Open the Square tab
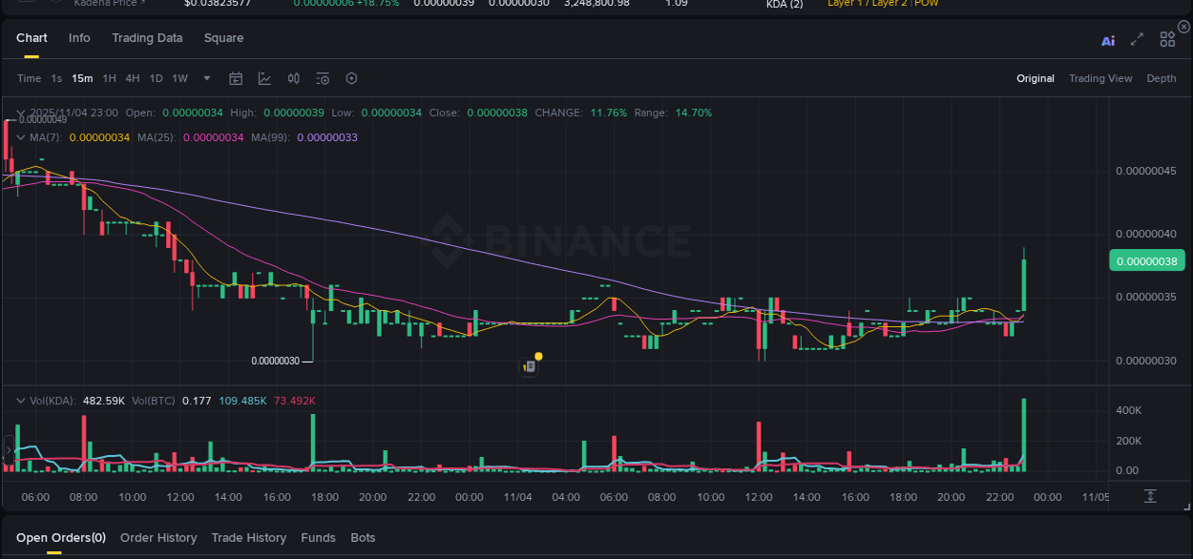 tap(223, 38)
